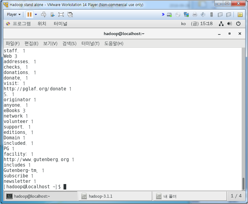Click the GNOME network status icon
248x204 pixels.
click(x=221, y=24)
